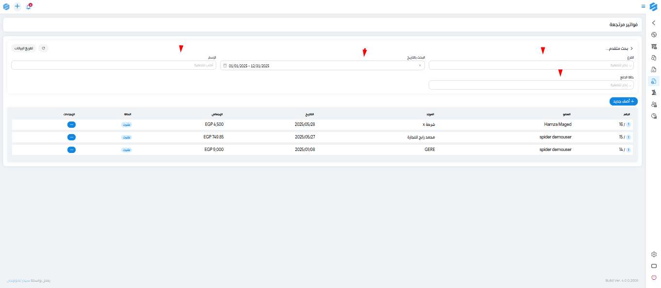This screenshot has height=288, width=661.
Task: Open actions menu for محمد رابح للتجارة row
Action: click(x=71, y=137)
